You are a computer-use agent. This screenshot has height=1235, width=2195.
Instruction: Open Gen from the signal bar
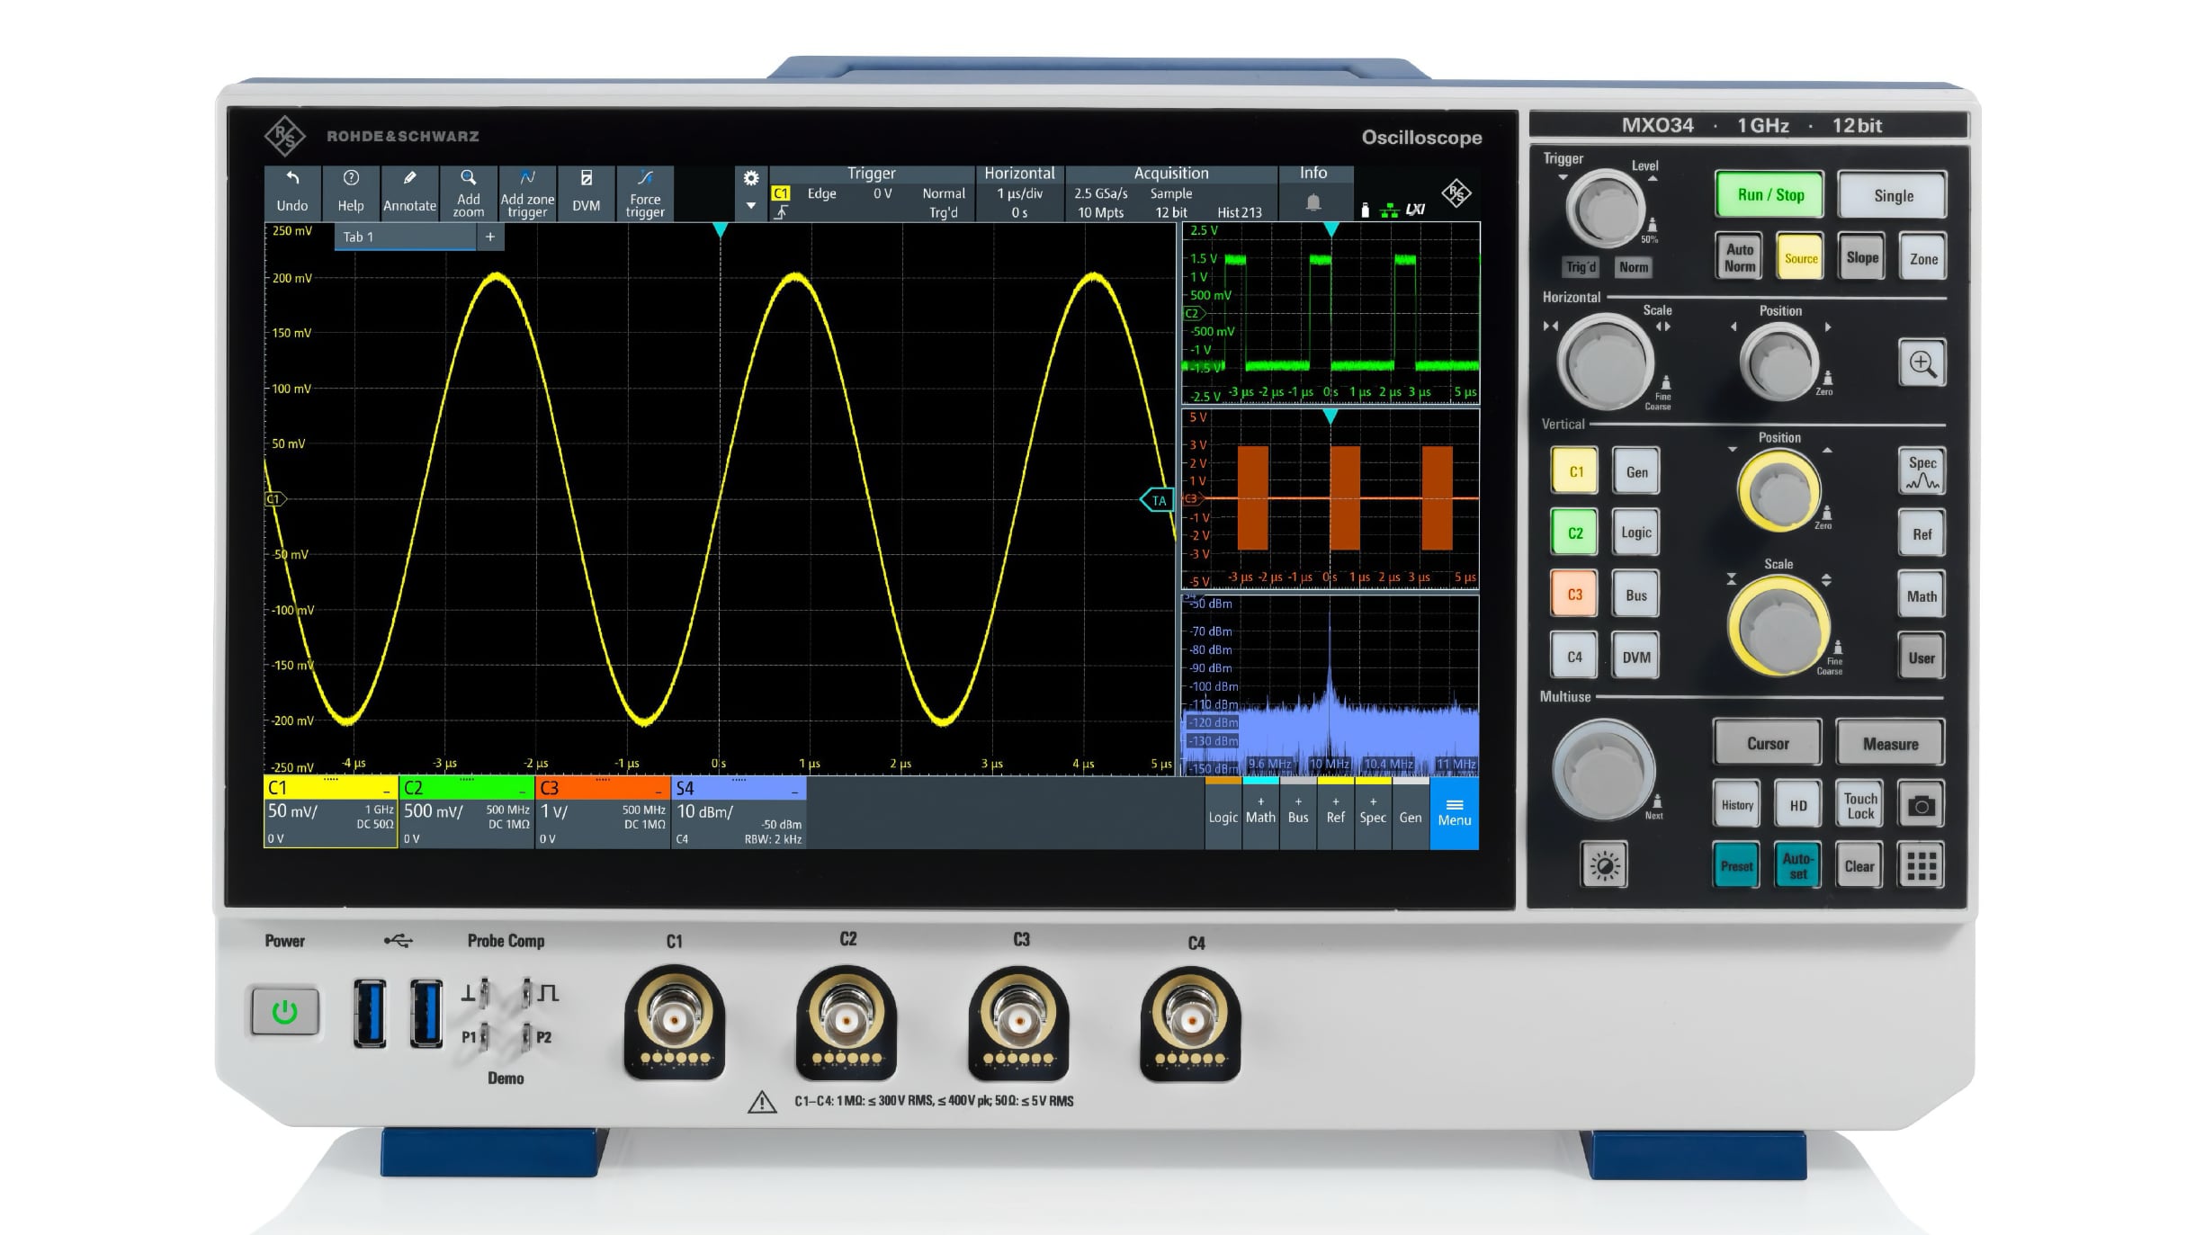point(1411,812)
